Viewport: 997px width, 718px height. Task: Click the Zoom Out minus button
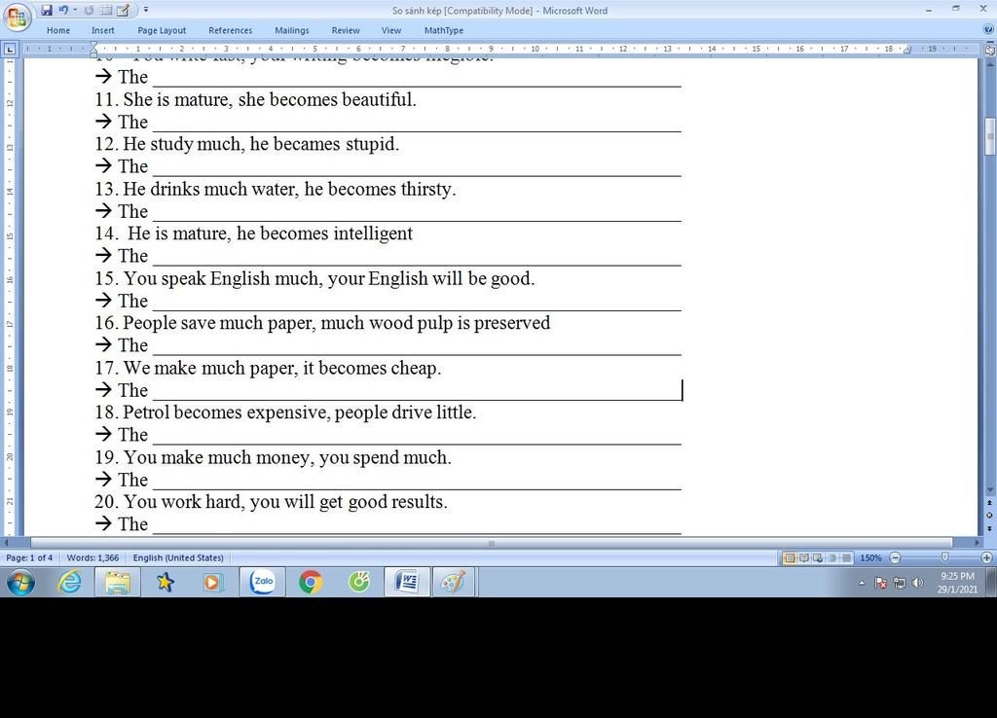point(896,557)
